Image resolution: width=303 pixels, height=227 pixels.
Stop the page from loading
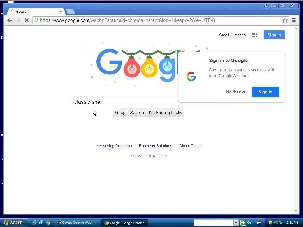click(27, 20)
